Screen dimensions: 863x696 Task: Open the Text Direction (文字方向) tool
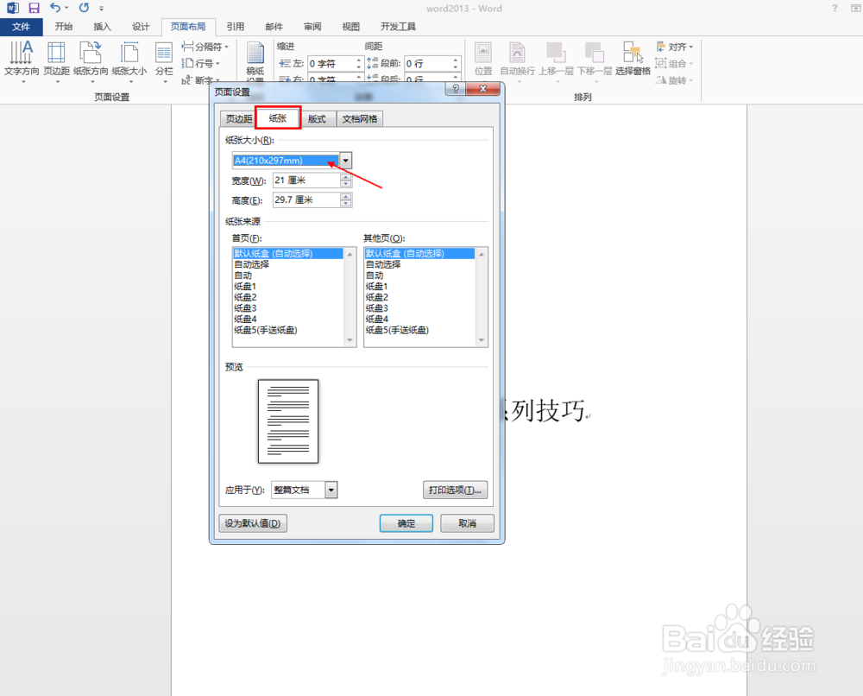[x=22, y=61]
